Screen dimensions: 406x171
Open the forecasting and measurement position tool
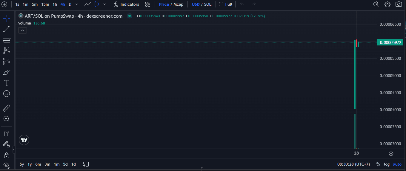pyautogui.click(x=7, y=61)
